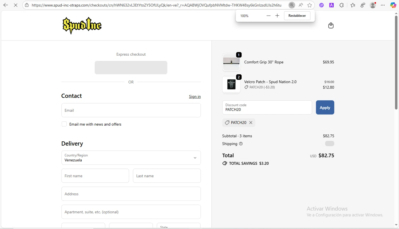Click Restablecer zoom button
This screenshot has width=399, height=229.
297,16
